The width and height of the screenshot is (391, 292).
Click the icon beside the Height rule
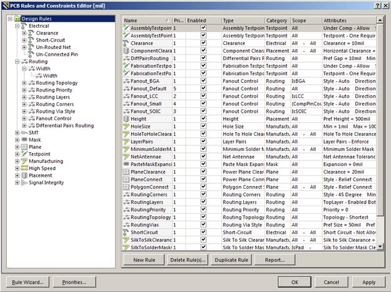[126, 119]
